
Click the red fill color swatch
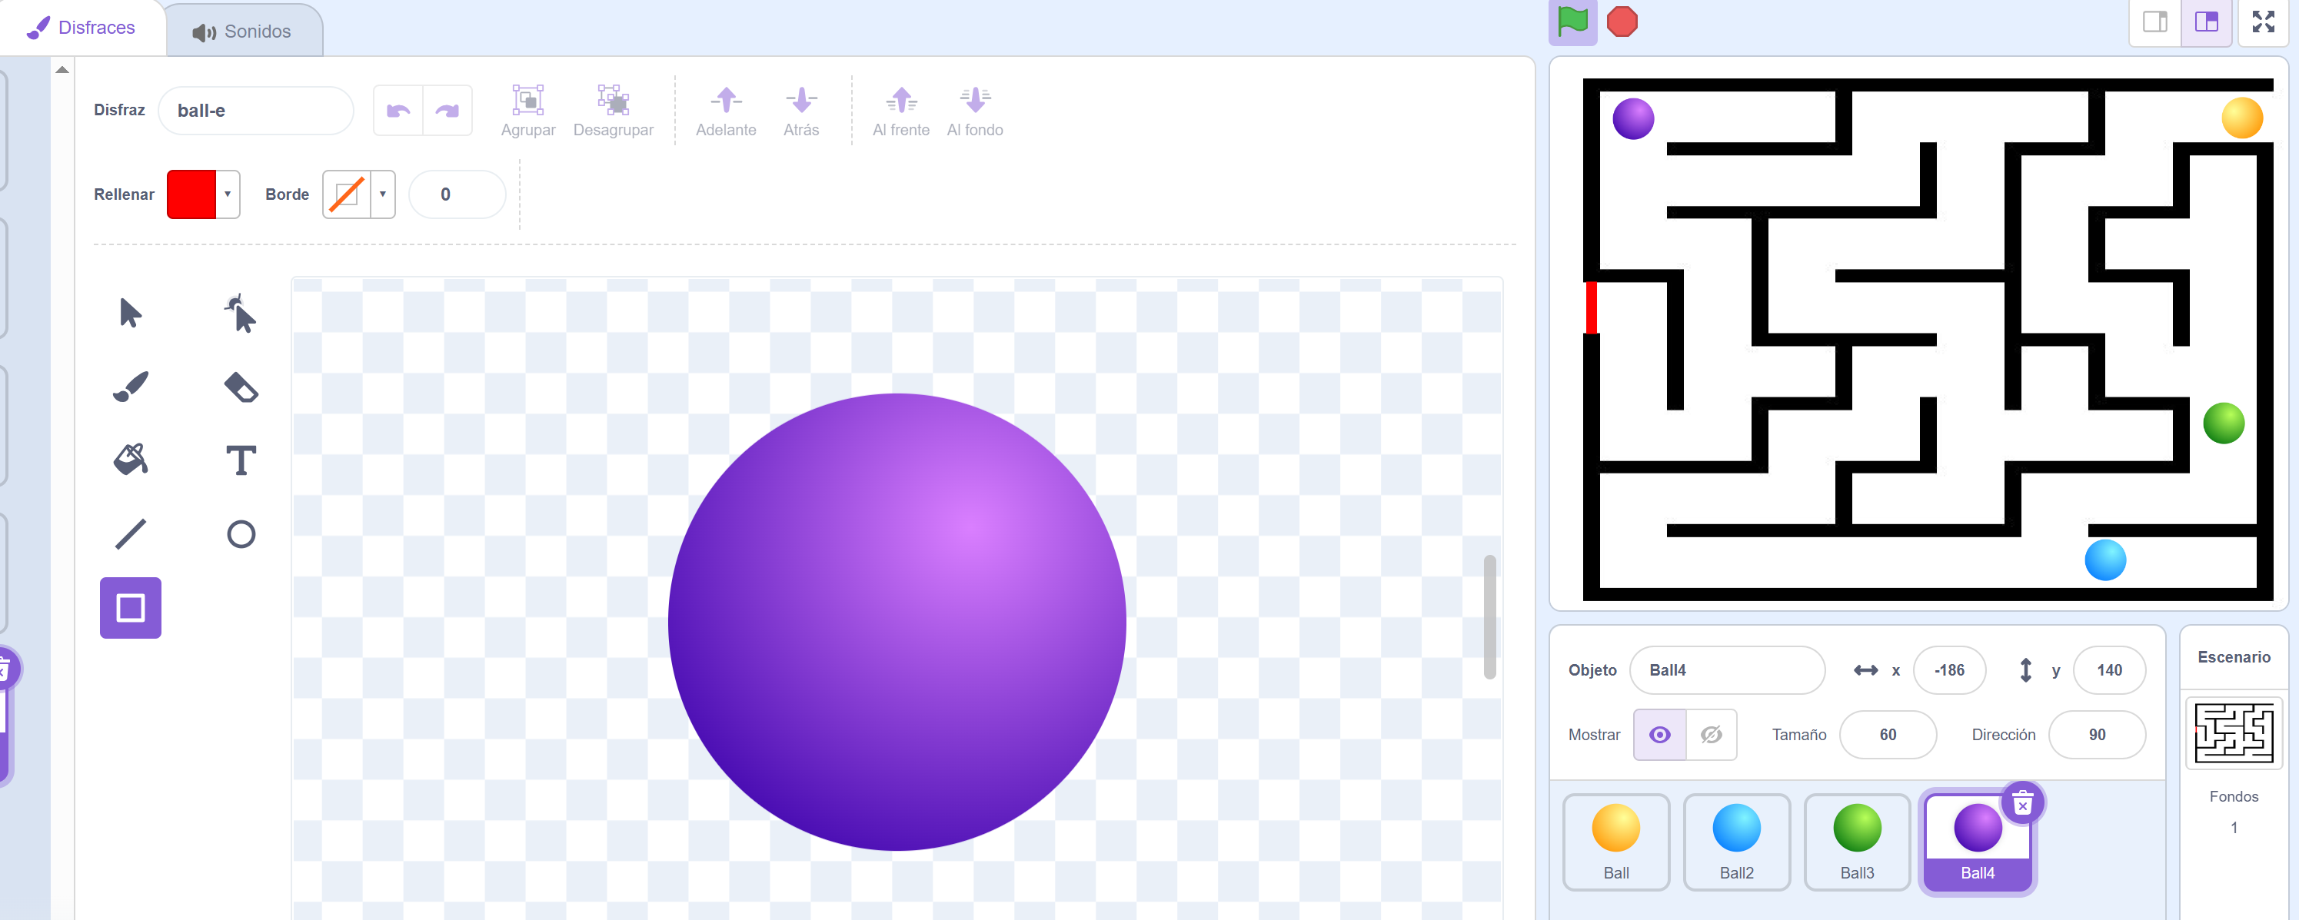click(192, 194)
